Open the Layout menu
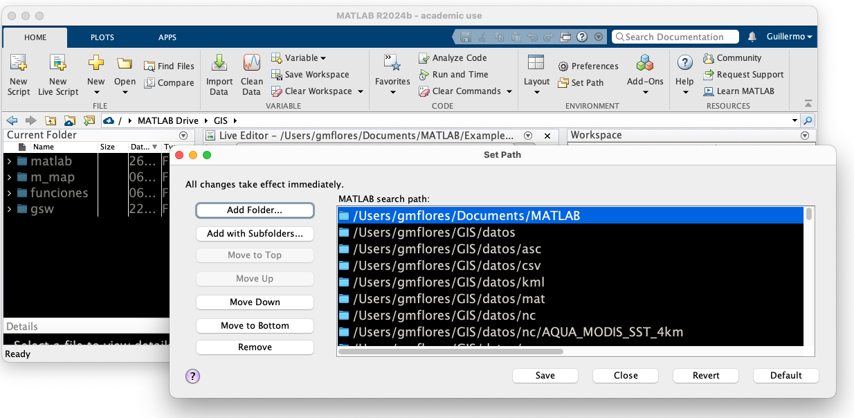The width and height of the screenshot is (854, 418). pos(536,74)
